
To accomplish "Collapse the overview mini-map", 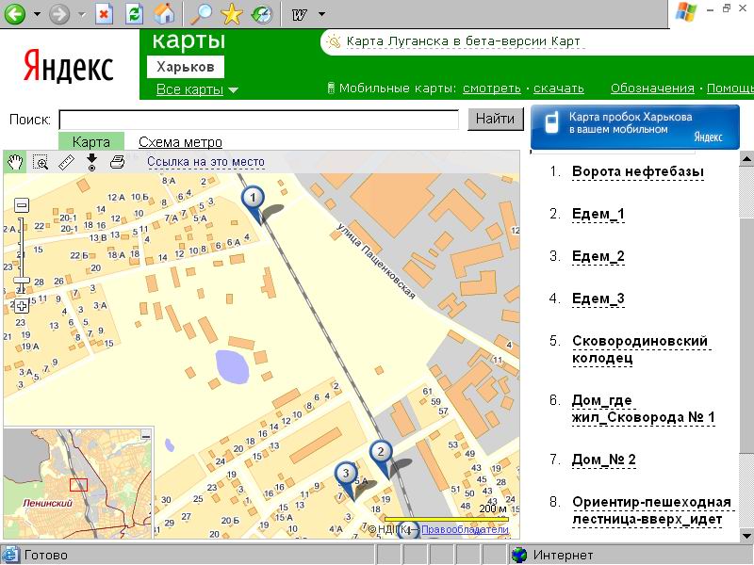I will point(145,435).
